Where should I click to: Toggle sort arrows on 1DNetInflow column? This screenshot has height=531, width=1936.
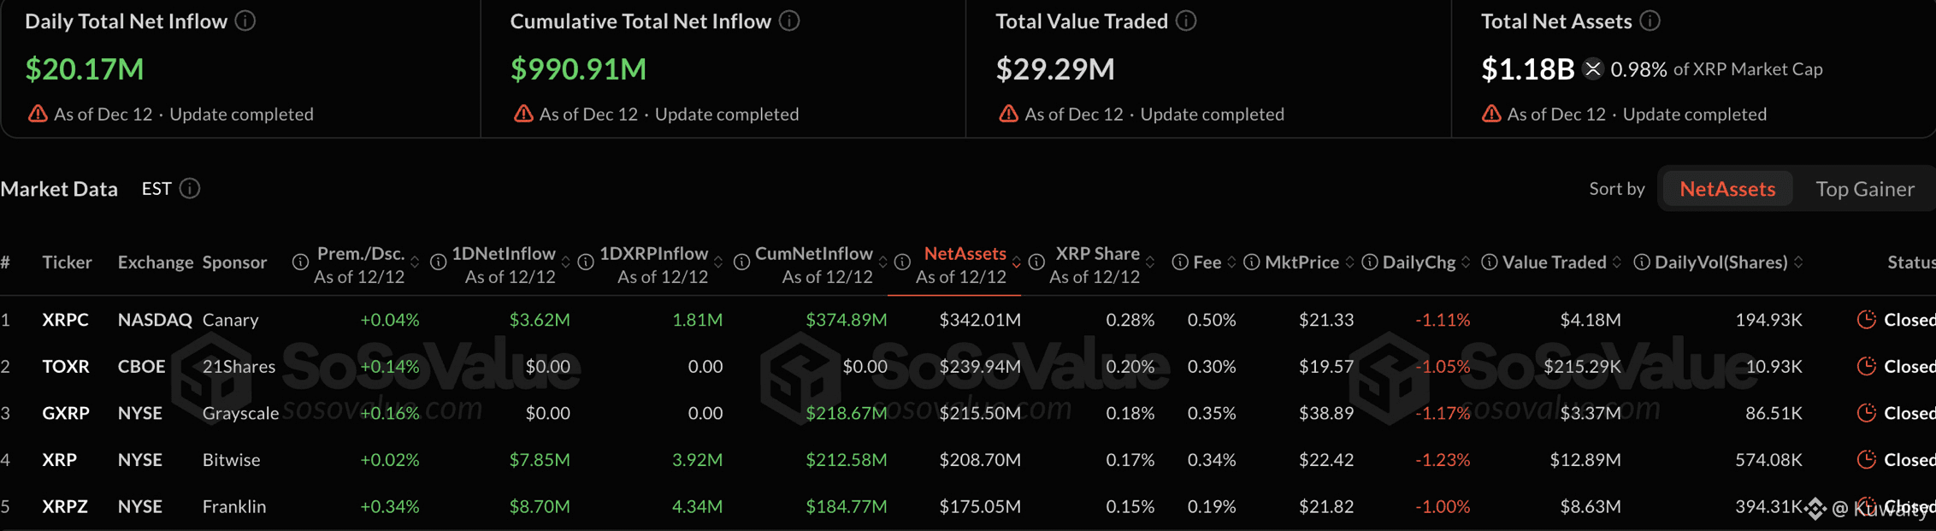pos(565,263)
